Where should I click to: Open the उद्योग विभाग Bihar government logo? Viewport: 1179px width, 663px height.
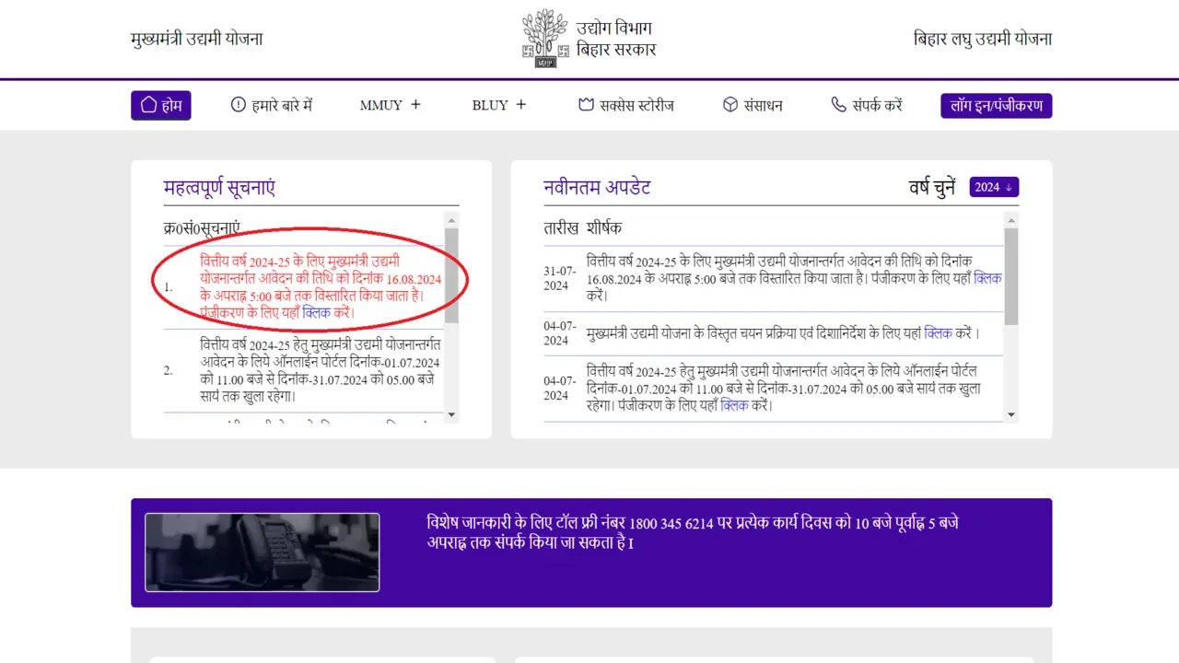coord(543,37)
